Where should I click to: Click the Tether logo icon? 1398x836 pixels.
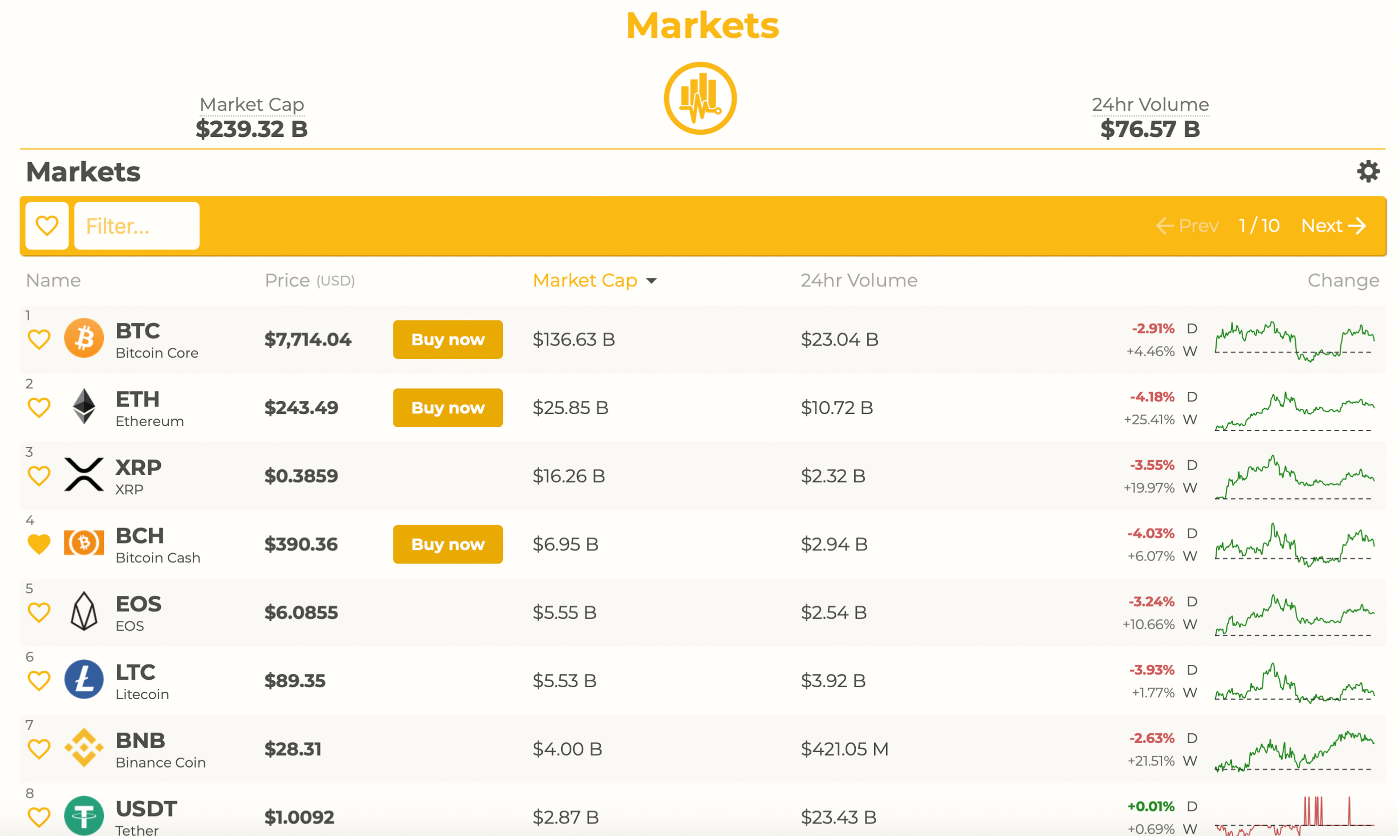pos(84,815)
